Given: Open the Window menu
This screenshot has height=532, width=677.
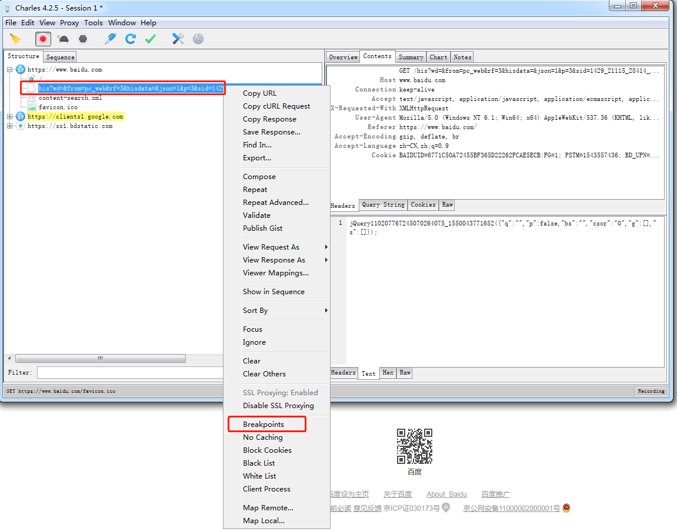Looking at the screenshot, I should [122, 23].
